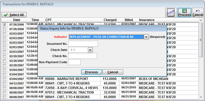Click the CLEAR icon button in the toolbar
The image size is (205, 101).
tap(171, 13)
